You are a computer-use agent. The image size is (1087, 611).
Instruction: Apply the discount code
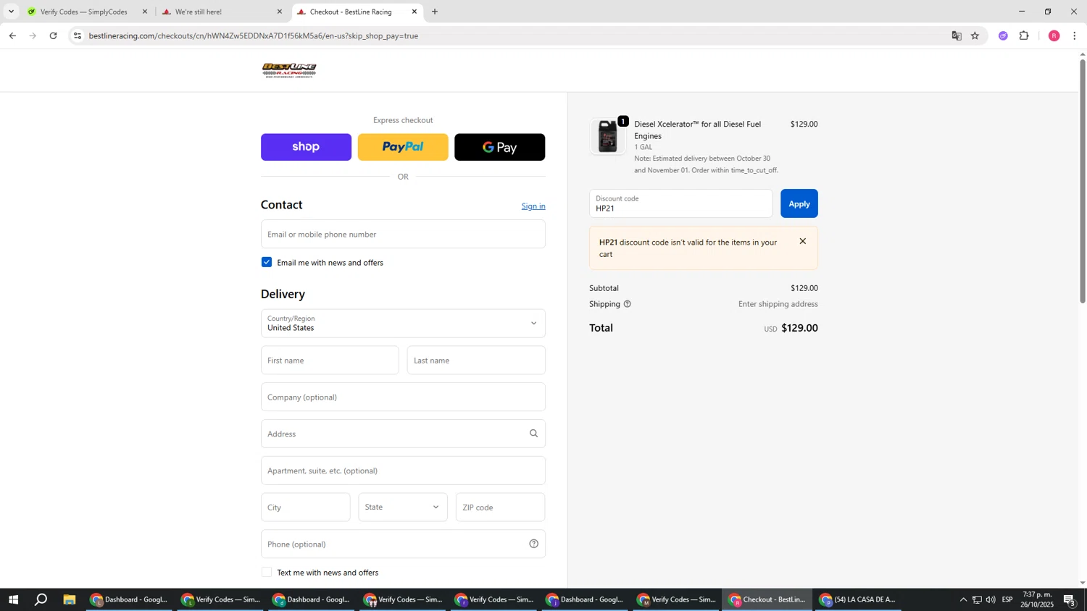point(799,203)
